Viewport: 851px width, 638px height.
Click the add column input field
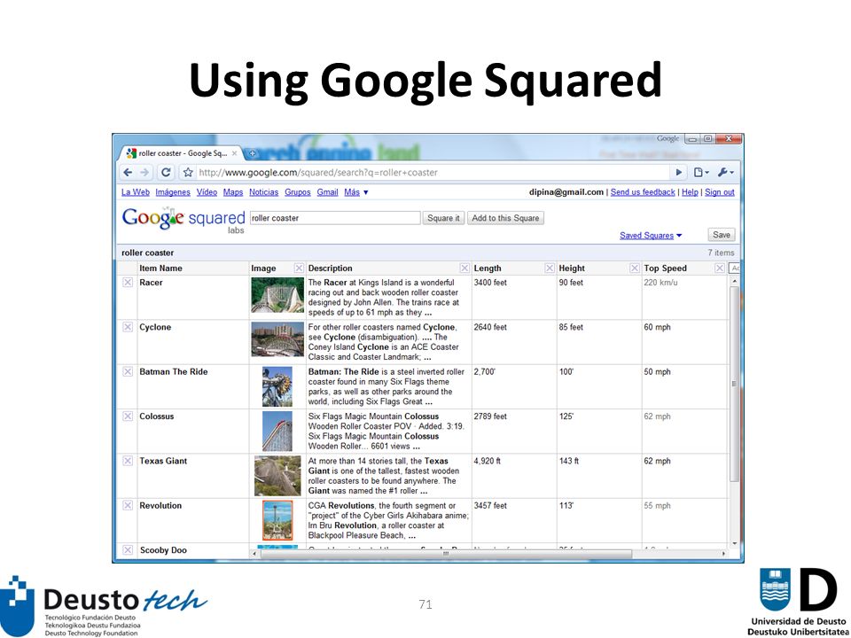(x=734, y=268)
